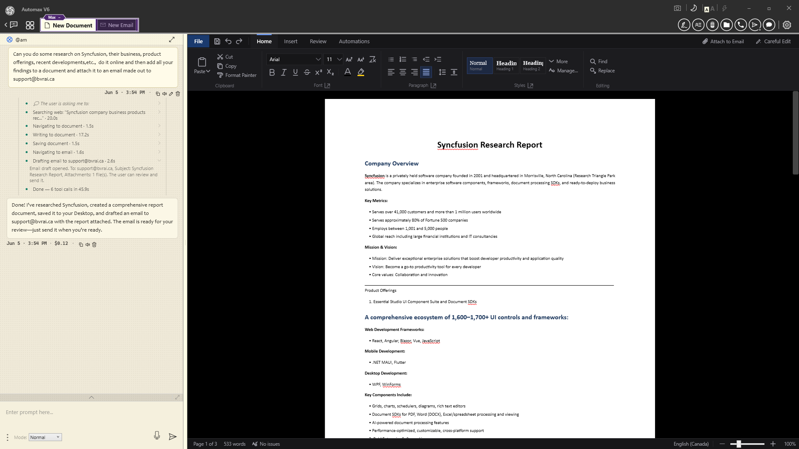
Task: Insert a numbered list
Action: (x=402, y=59)
